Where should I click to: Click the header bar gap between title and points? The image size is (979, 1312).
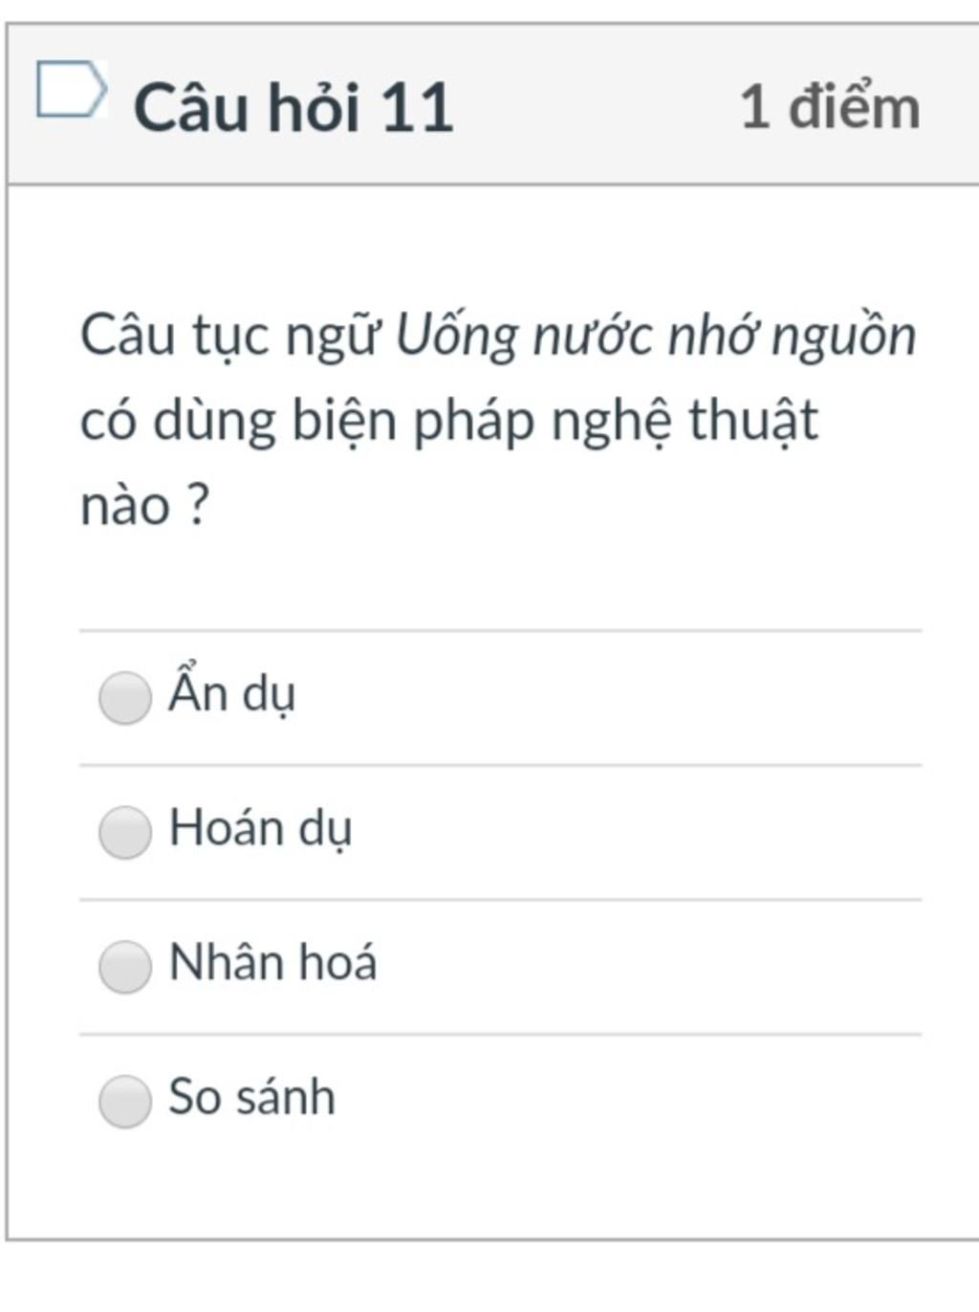click(x=593, y=107)
